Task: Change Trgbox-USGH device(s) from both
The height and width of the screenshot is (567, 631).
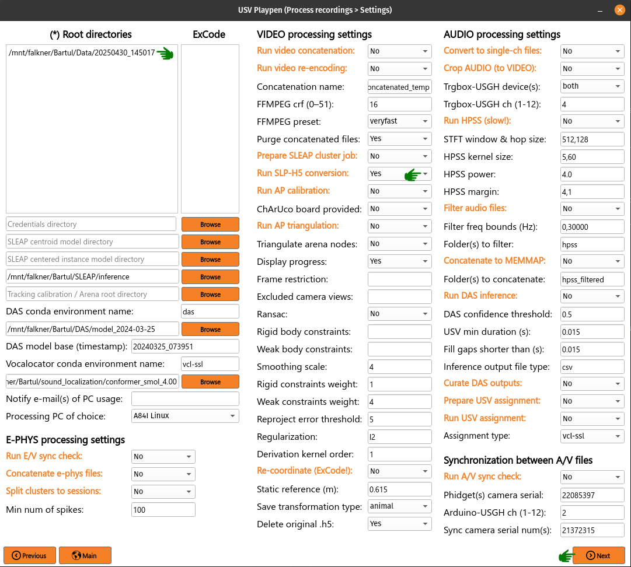Action: point(592,86)
